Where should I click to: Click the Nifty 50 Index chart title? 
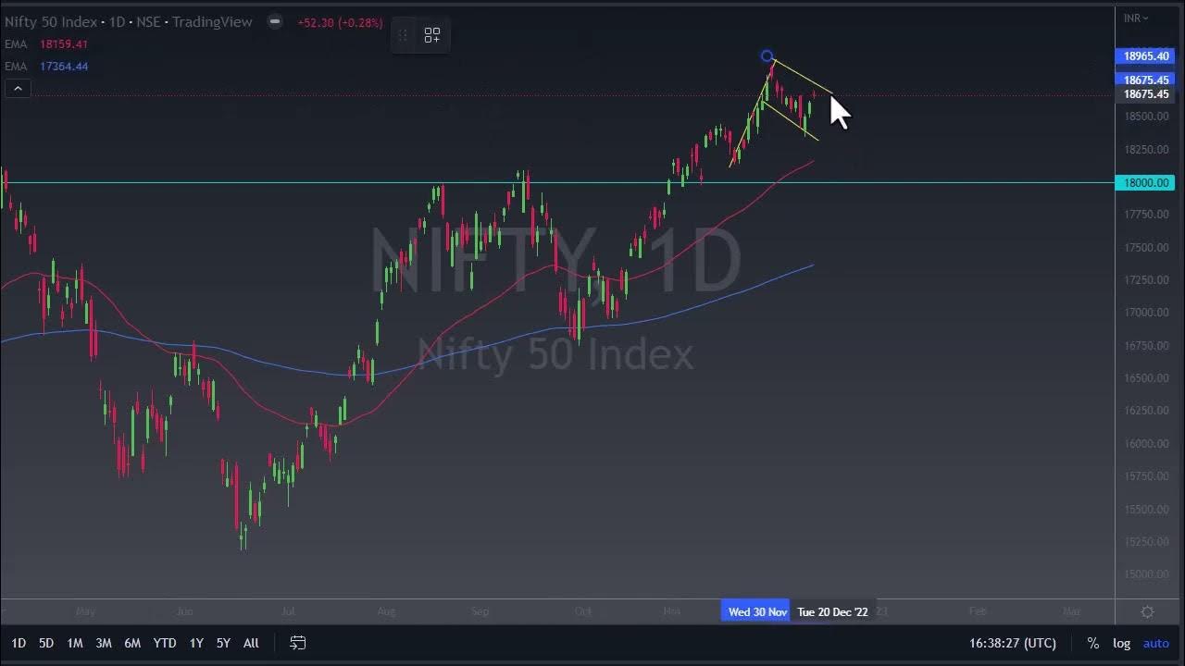(x=128, y=21)
